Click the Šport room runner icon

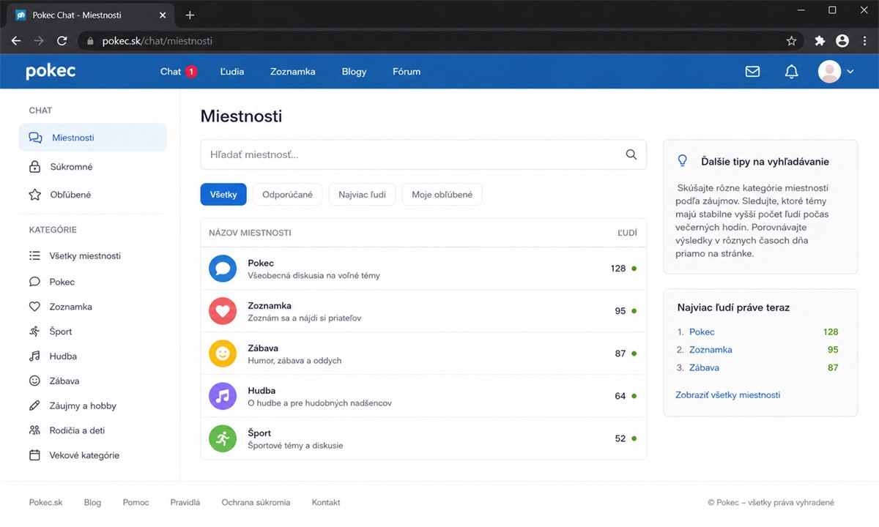(x=223, y=438)
